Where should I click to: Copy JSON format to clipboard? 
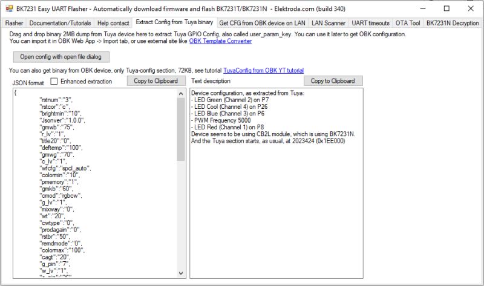click(x=156, y=81)
